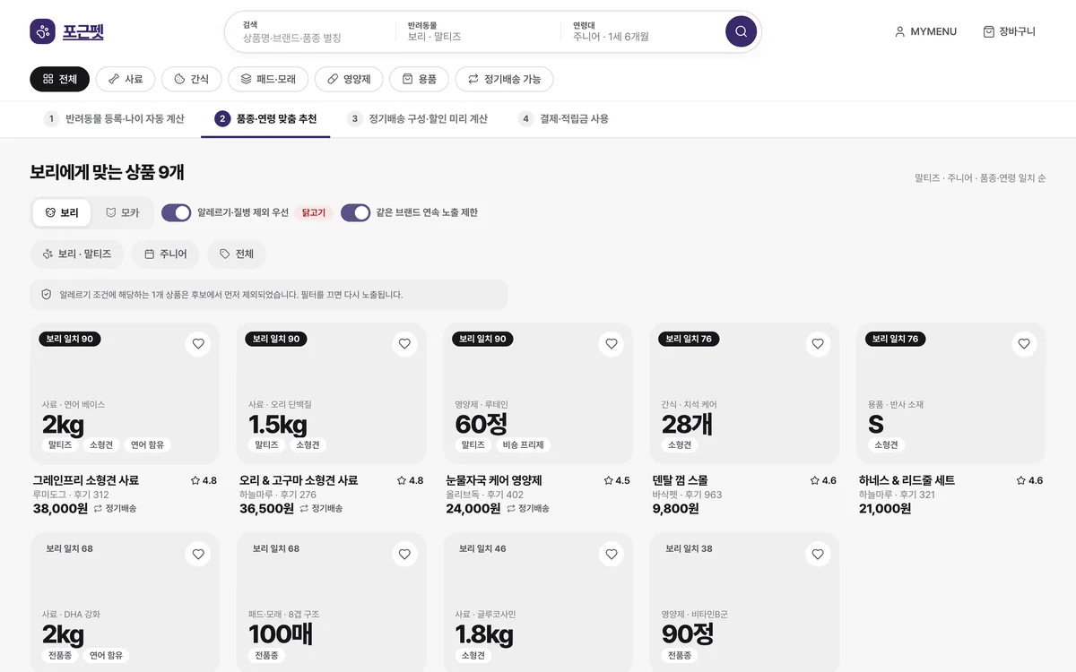This screenshot has height=672, width=1076.
Task: Select the 간식 category chip
Action: (191, 79)
